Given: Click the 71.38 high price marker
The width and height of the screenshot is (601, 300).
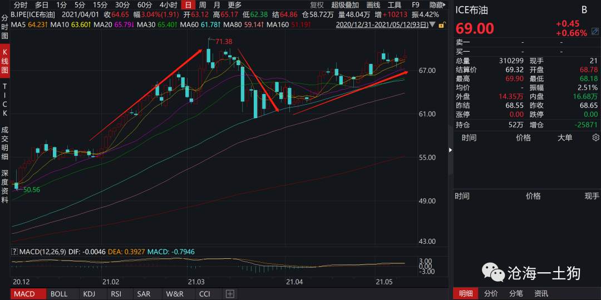Looking at the screenshot, I should pos(224,41).
